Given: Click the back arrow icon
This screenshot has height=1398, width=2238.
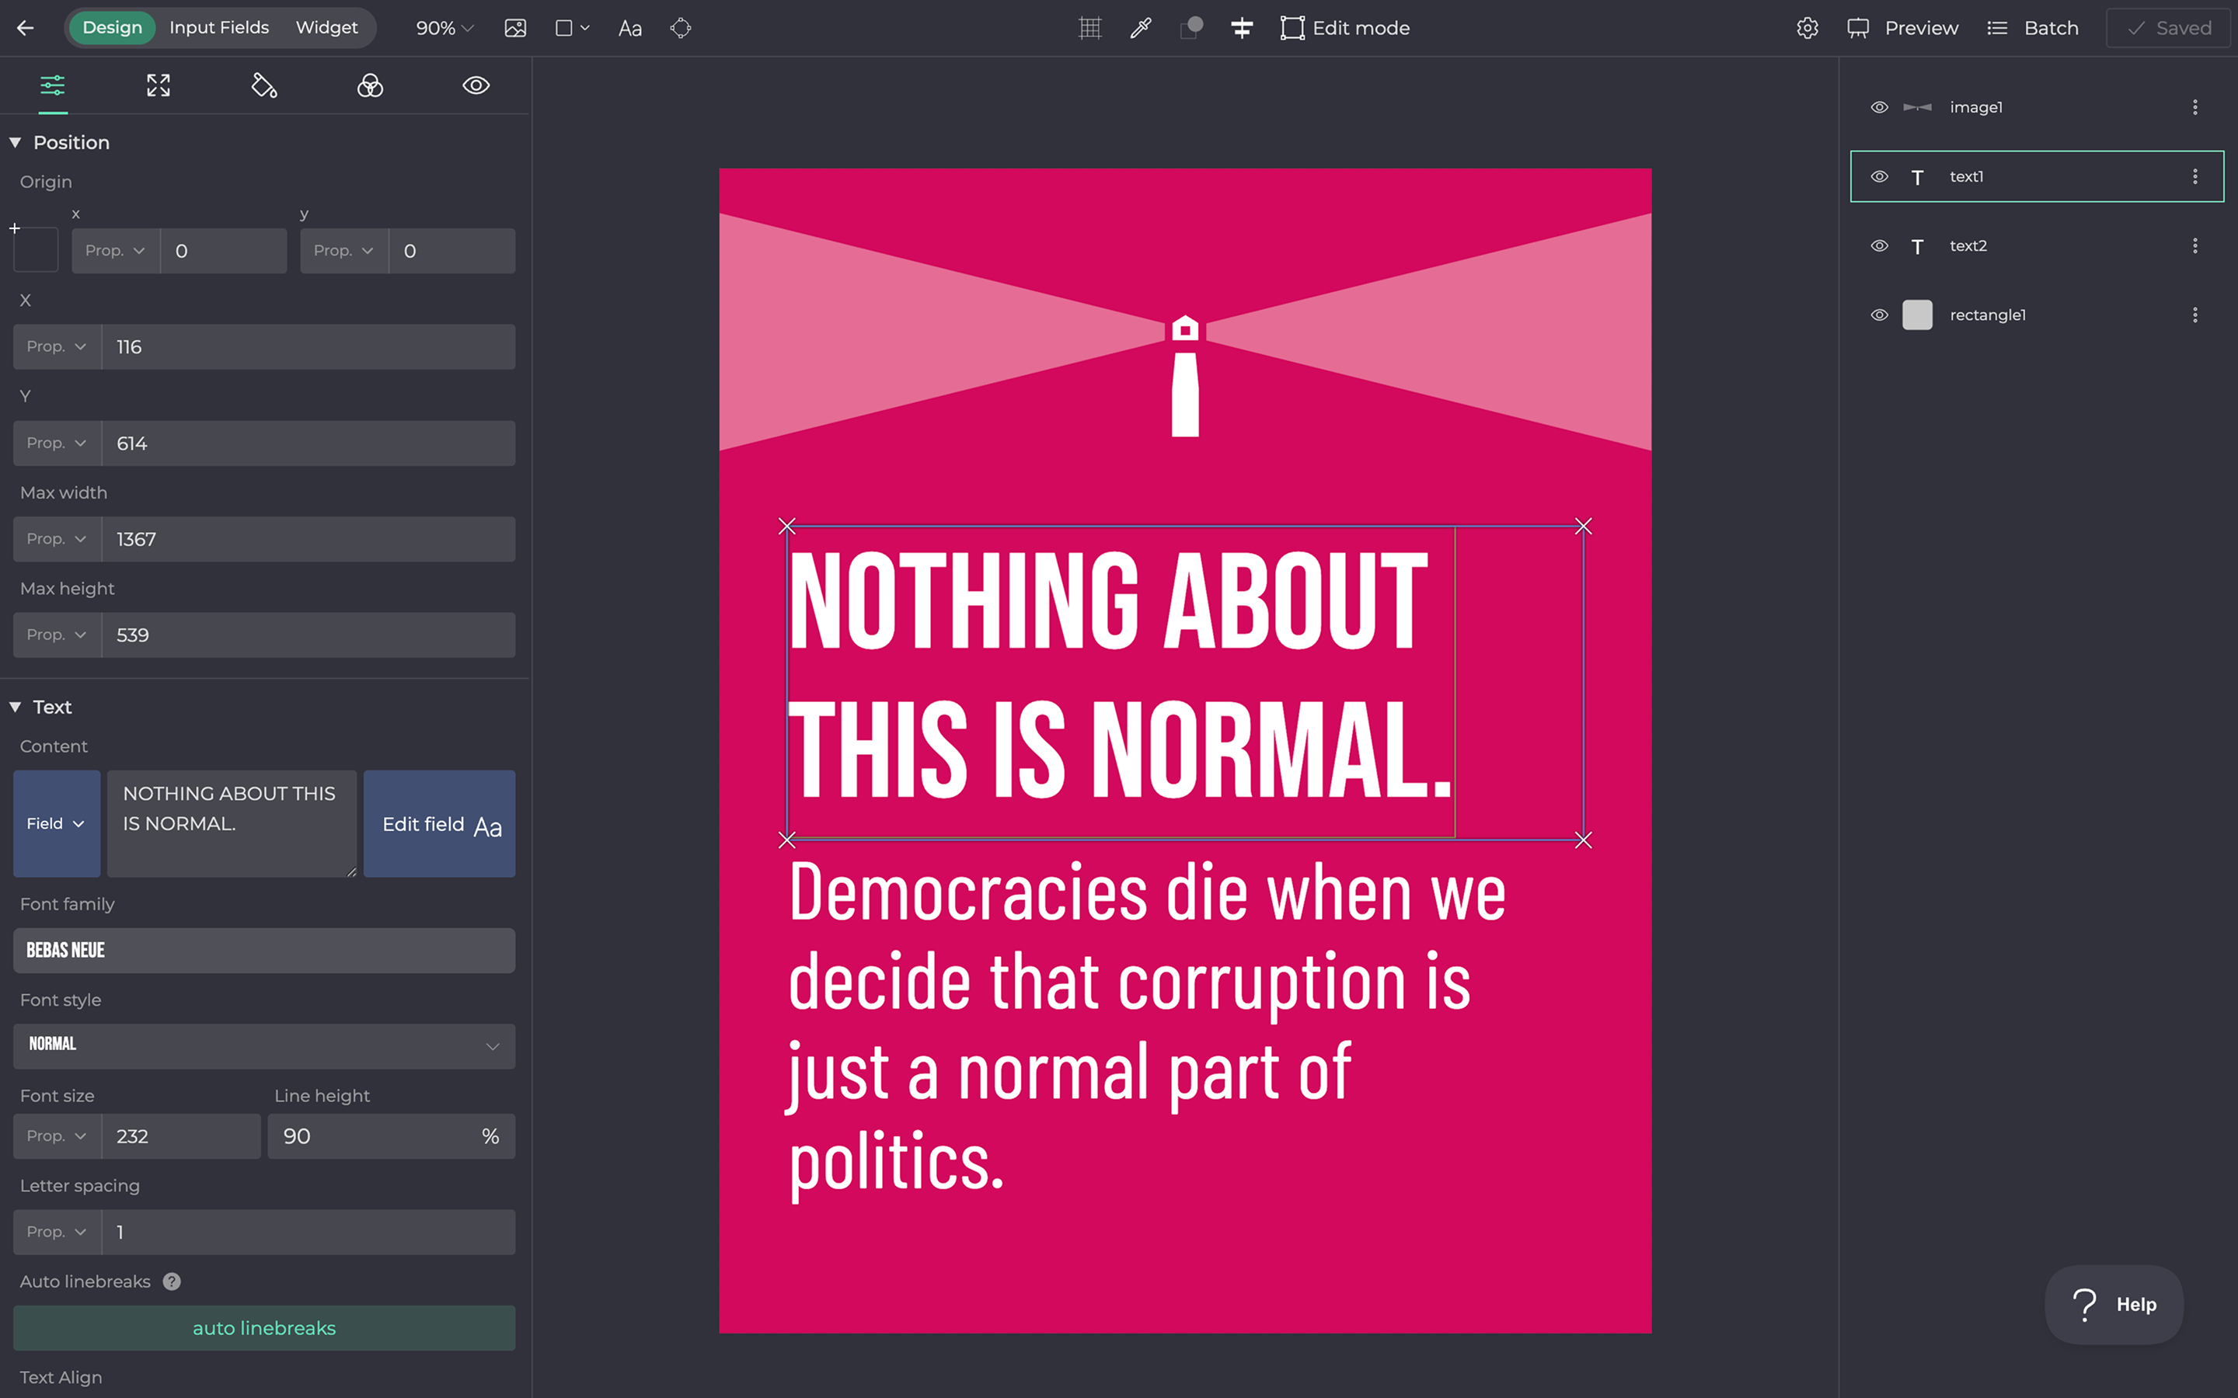Looking at the screenshot, I should coord(25,28).
